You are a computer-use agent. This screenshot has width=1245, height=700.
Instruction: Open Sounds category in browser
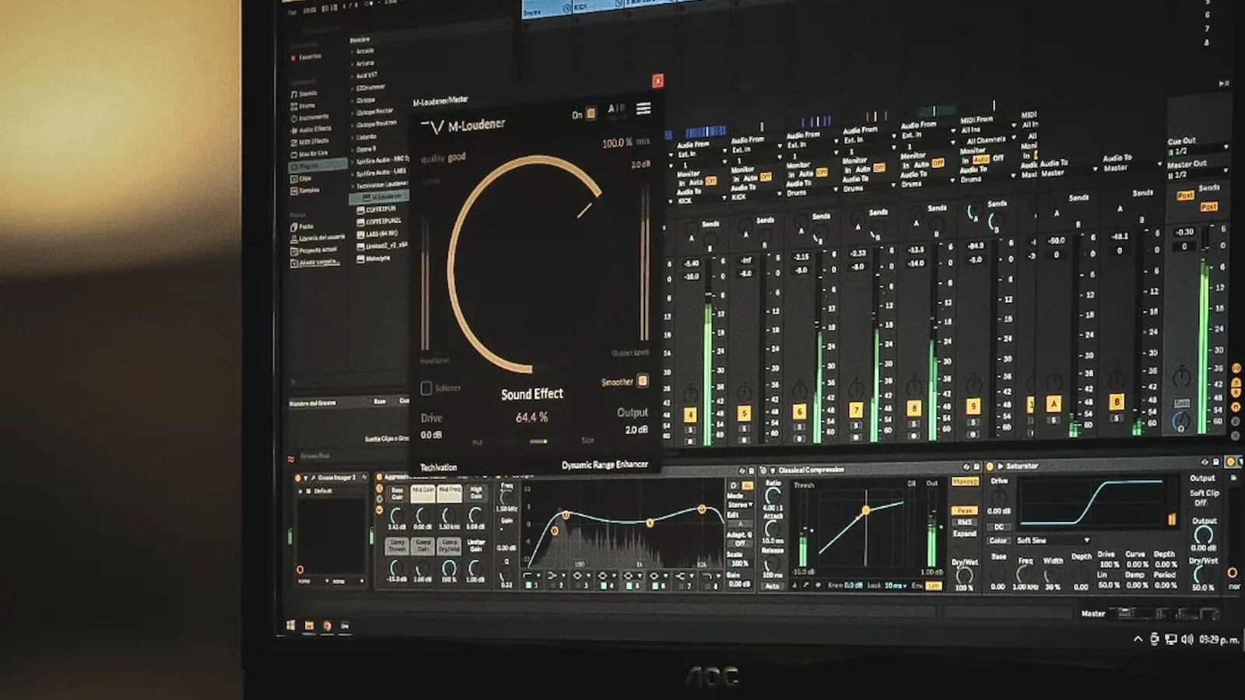304,93
